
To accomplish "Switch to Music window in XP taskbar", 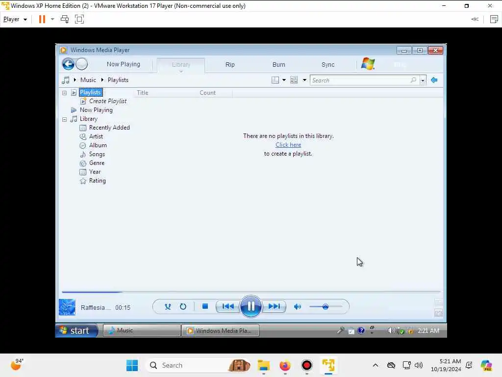I will pyautogui.click(x=142, y=330).
